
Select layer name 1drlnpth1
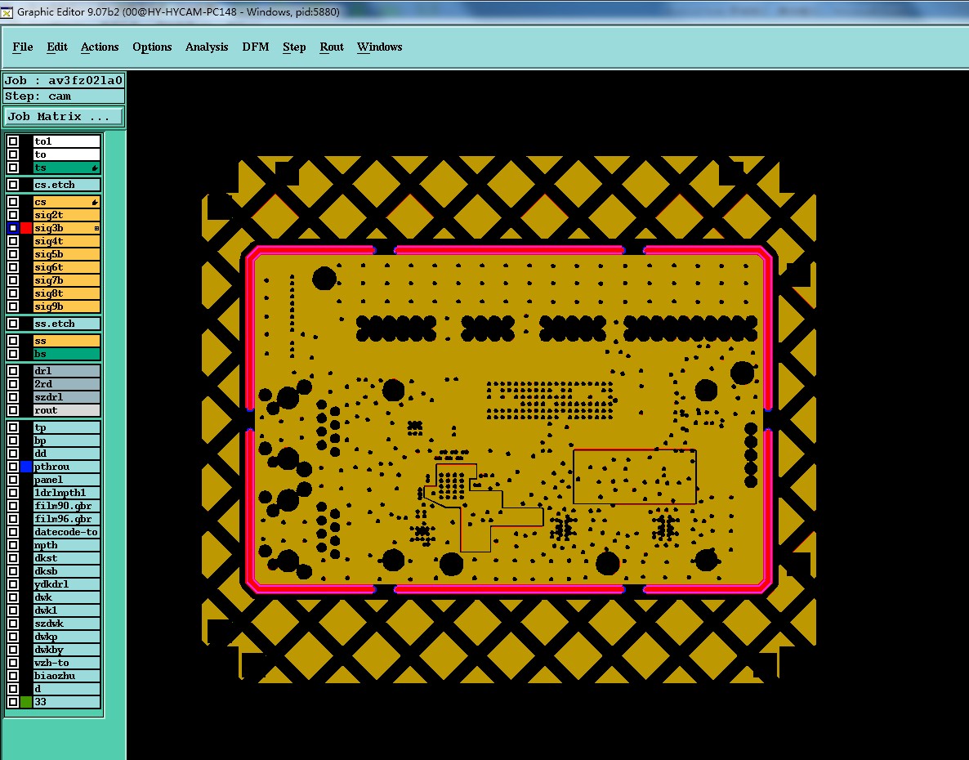pyautogui.click(x=67, y=493)
